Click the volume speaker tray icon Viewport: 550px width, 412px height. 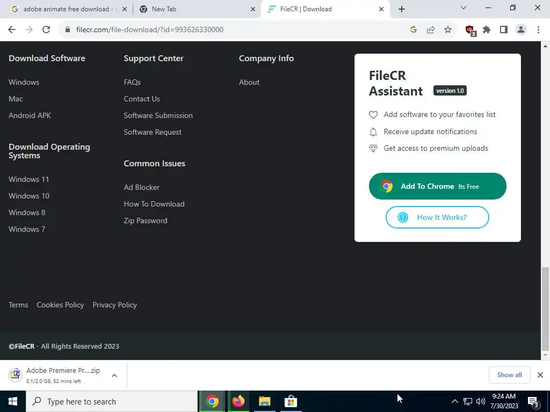coord(481,401)
